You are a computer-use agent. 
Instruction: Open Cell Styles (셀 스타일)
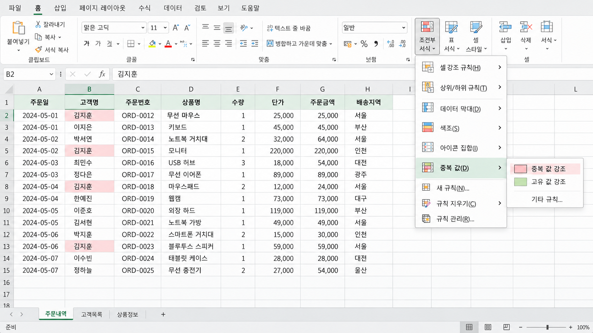[476, 36]
